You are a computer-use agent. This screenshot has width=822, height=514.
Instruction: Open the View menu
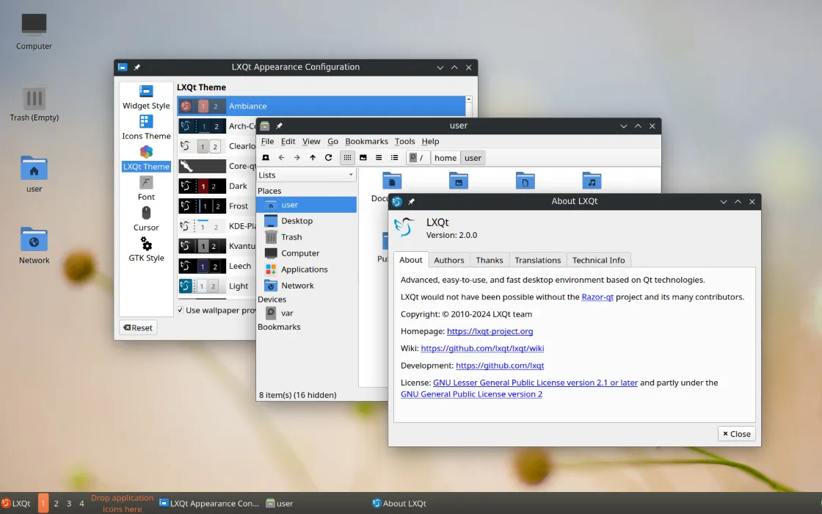(x=311, y=142)
